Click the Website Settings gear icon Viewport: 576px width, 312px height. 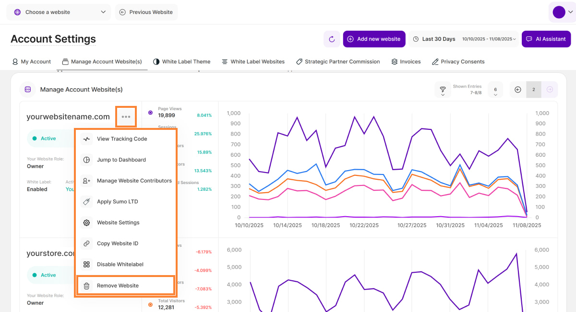click(x=86, y=223)
